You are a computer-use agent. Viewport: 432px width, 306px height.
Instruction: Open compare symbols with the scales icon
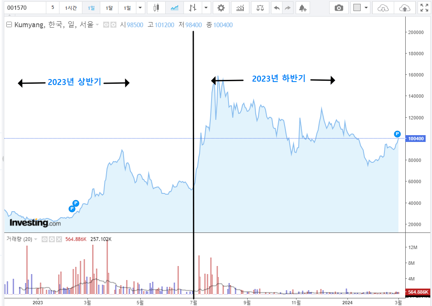260,7
